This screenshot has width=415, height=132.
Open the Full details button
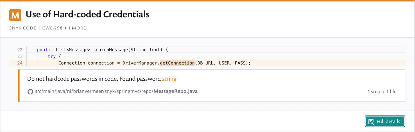pos(385,121)
